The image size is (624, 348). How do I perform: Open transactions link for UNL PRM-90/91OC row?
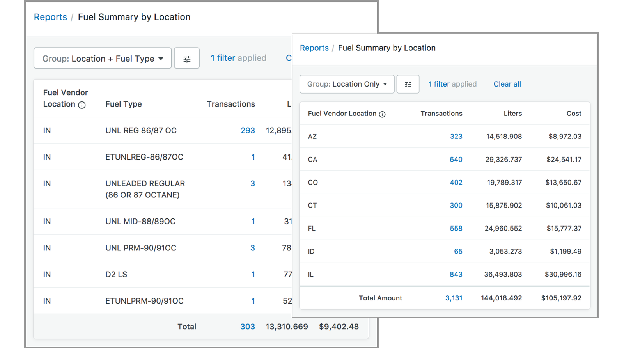point(253,248)
